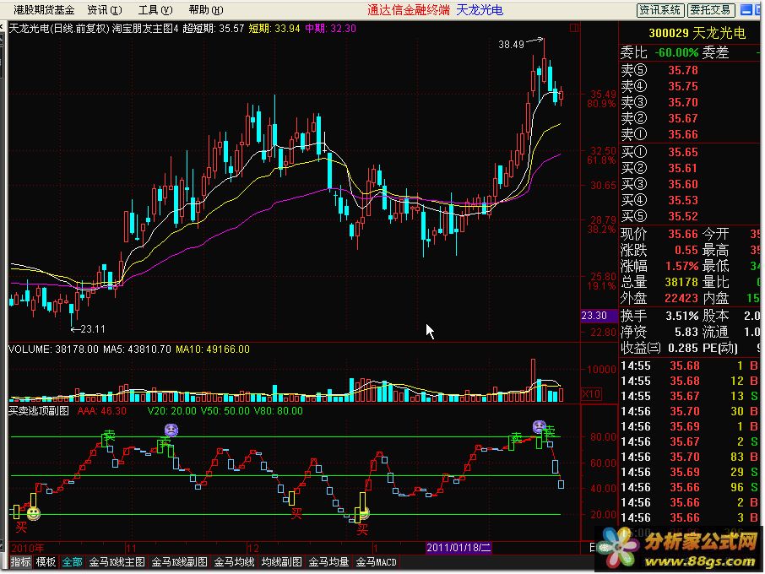The image size is (765, 574).
Task: Click the 买卖逃顶副图 indicator title
Action: (39, 411)
